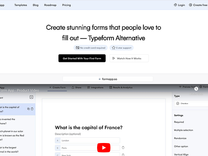Click the Description (optional) field

pyautogui.click(x=68, y=134)
